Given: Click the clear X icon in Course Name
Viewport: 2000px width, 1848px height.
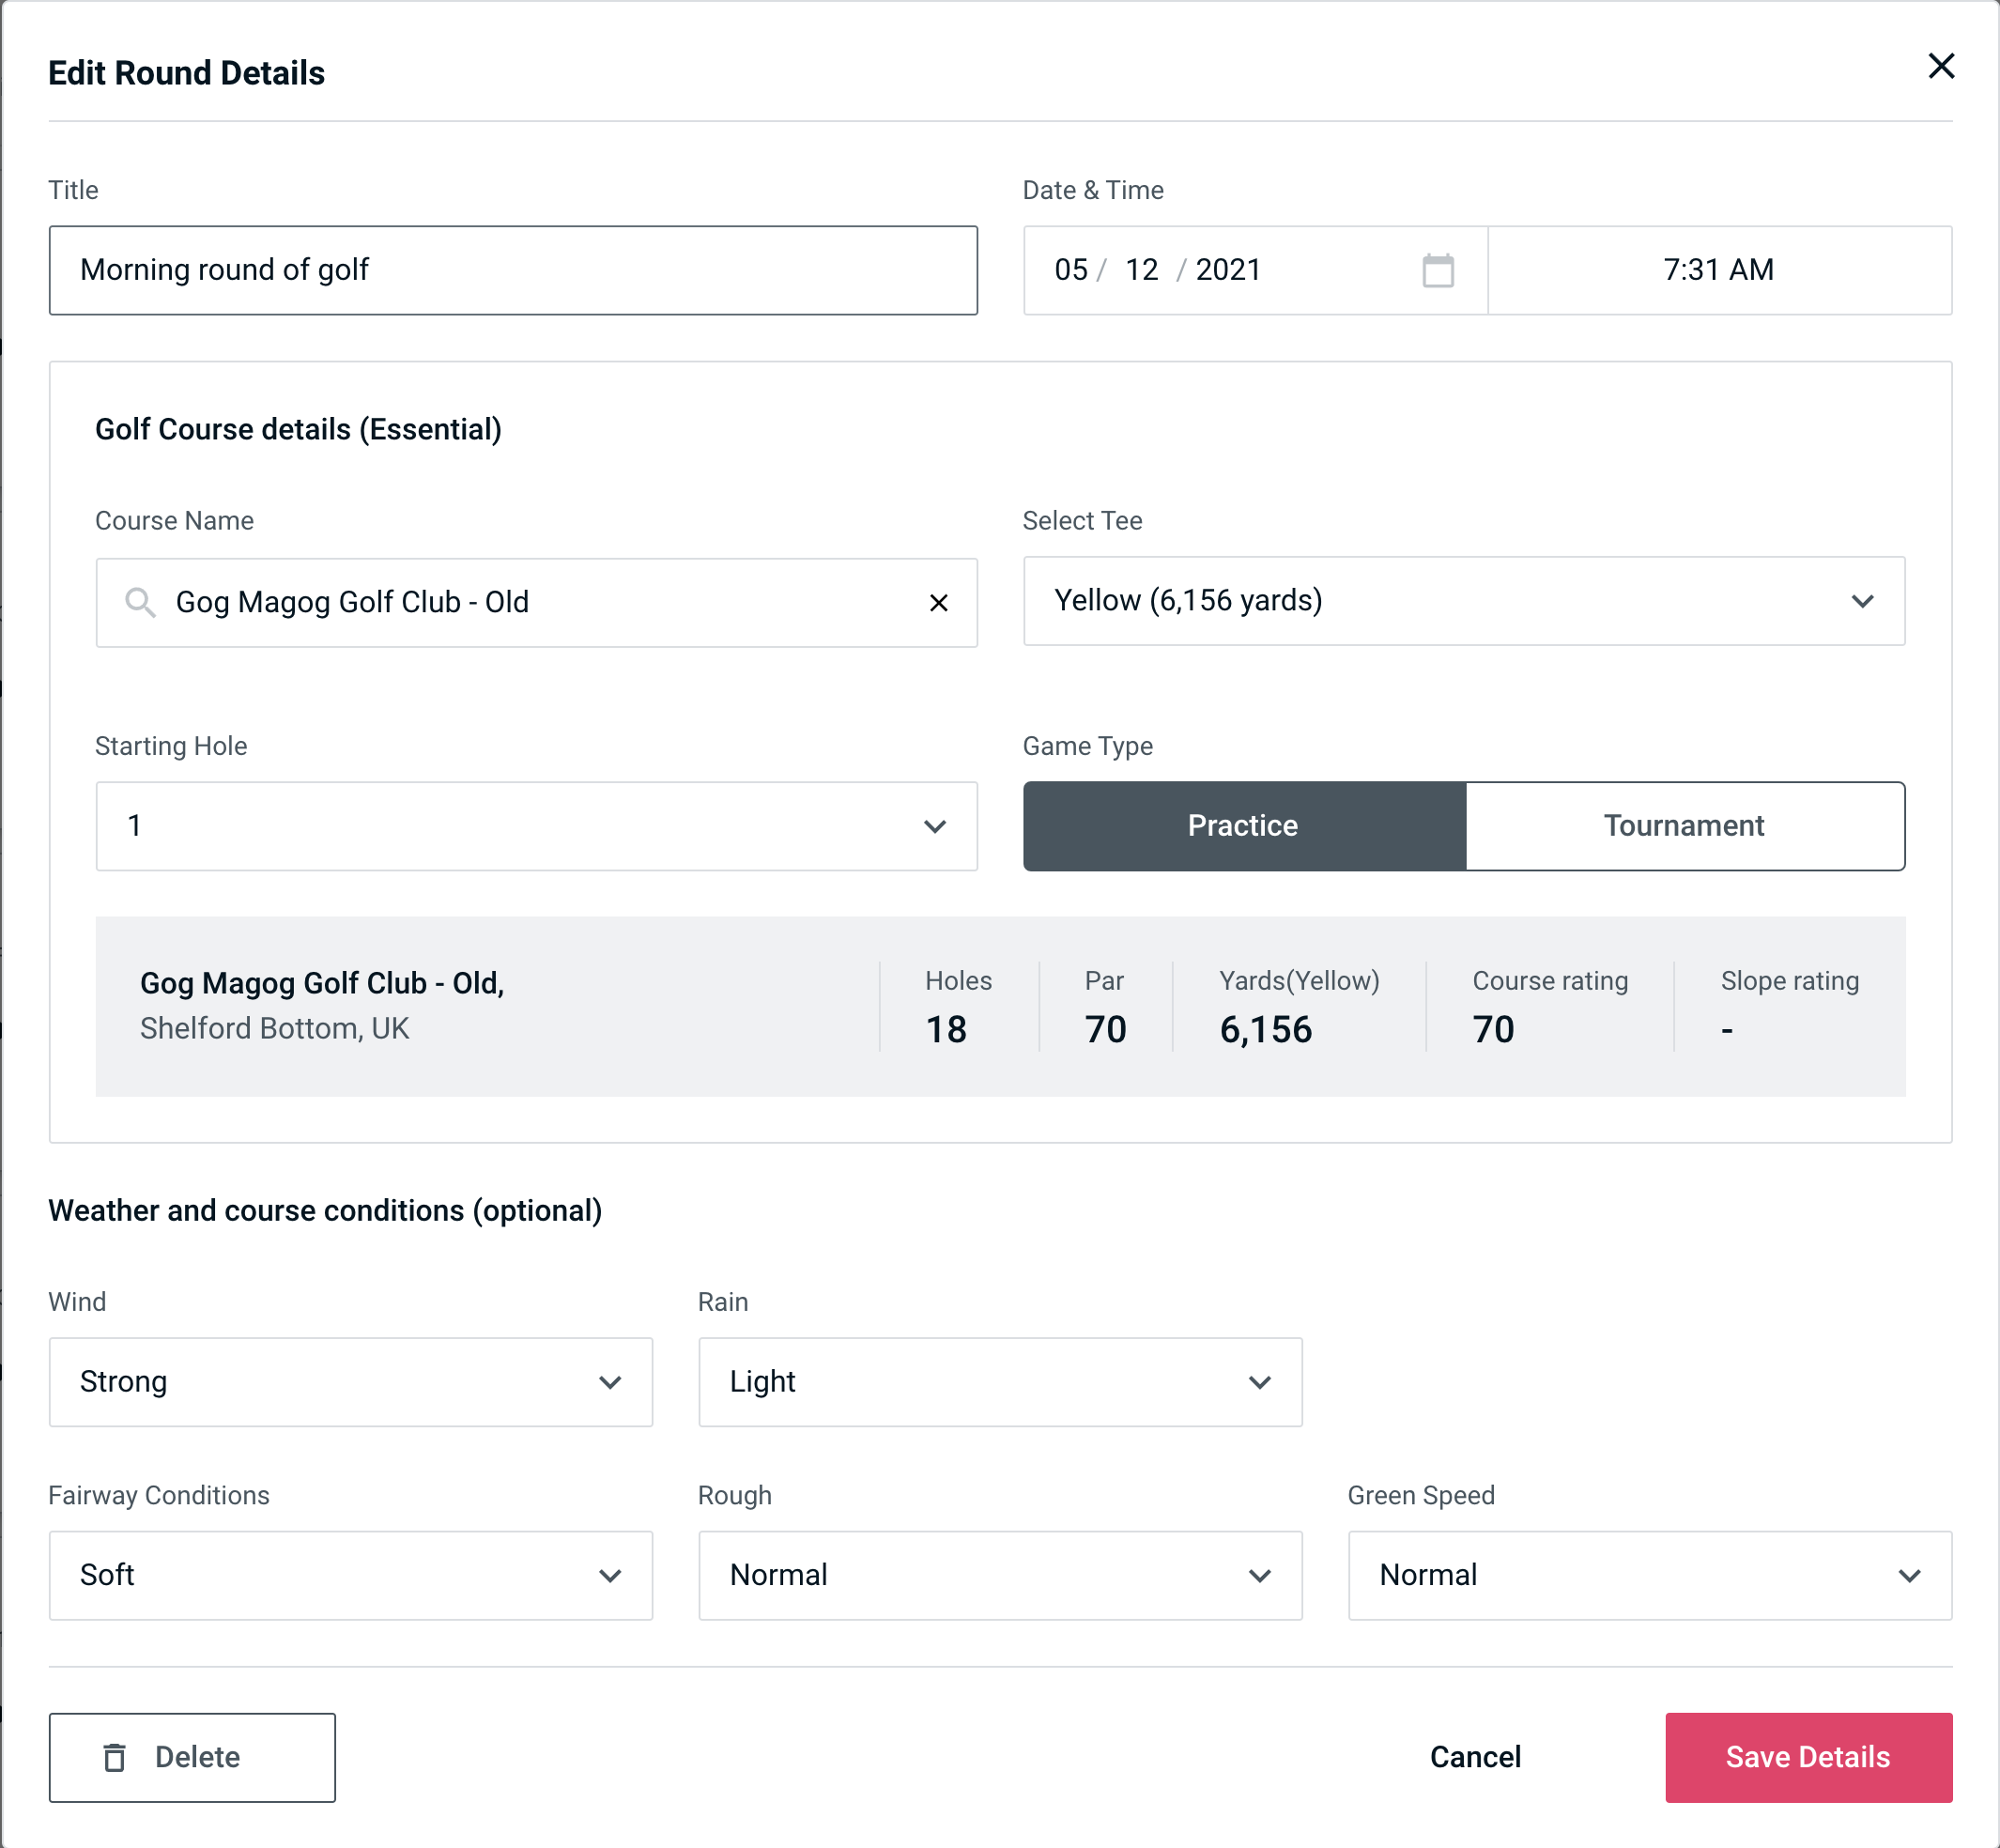Looking at the screenshot, I should tap(939, 603).
